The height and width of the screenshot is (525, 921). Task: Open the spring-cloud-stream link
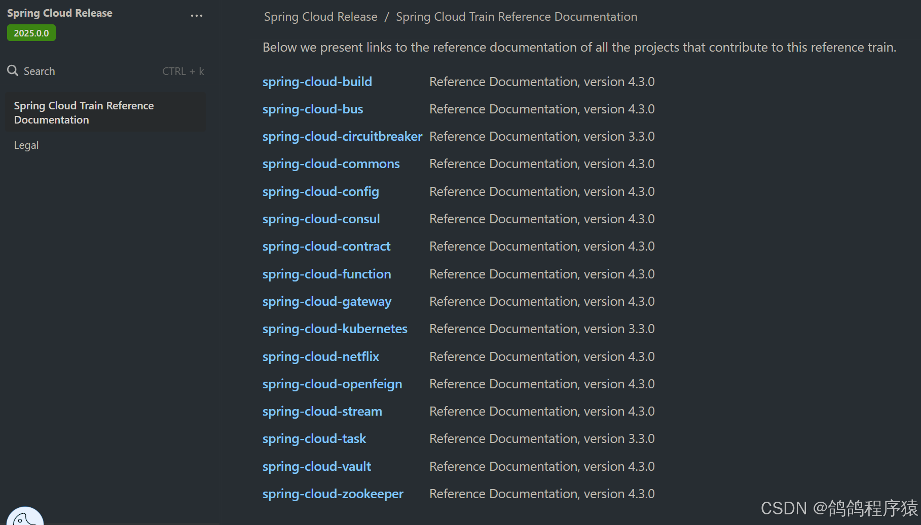pos(322,411)
